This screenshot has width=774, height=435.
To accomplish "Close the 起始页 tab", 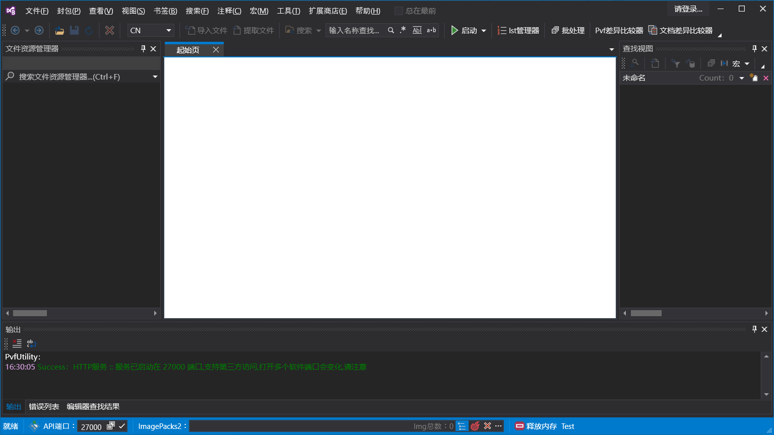I will pyautogui.click(x=216, y=49).
